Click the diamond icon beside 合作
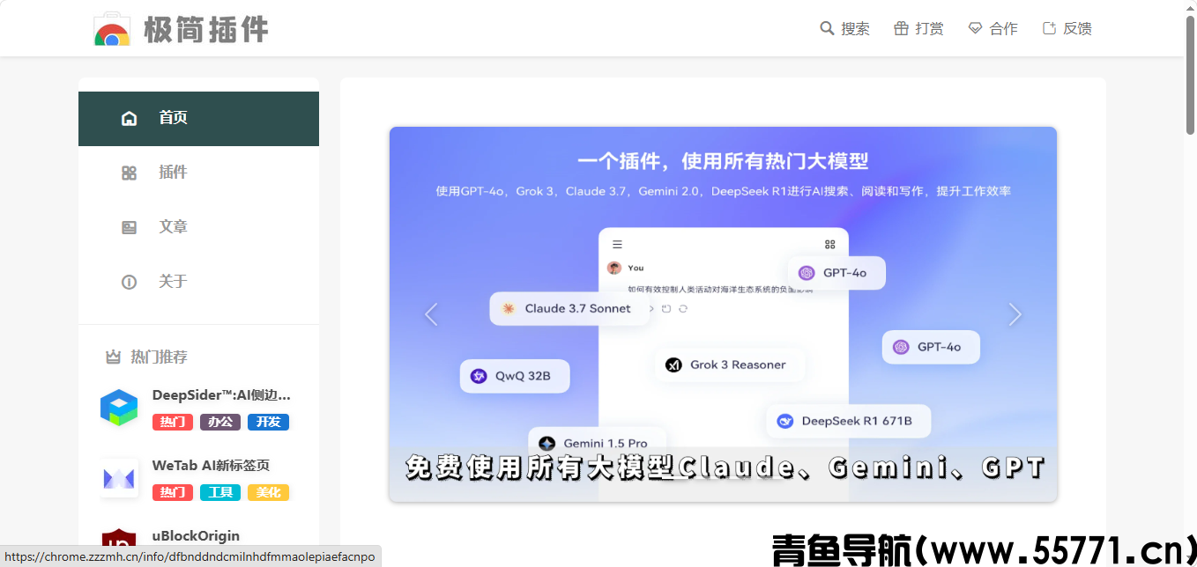 975,28
